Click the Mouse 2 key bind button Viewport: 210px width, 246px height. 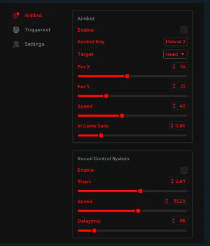pyautogui.click(x=176, y=41)
